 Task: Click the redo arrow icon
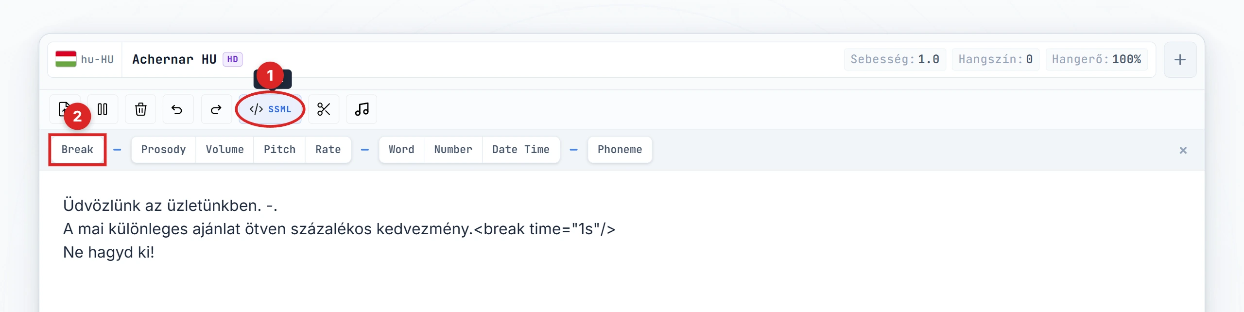point(216,109)
